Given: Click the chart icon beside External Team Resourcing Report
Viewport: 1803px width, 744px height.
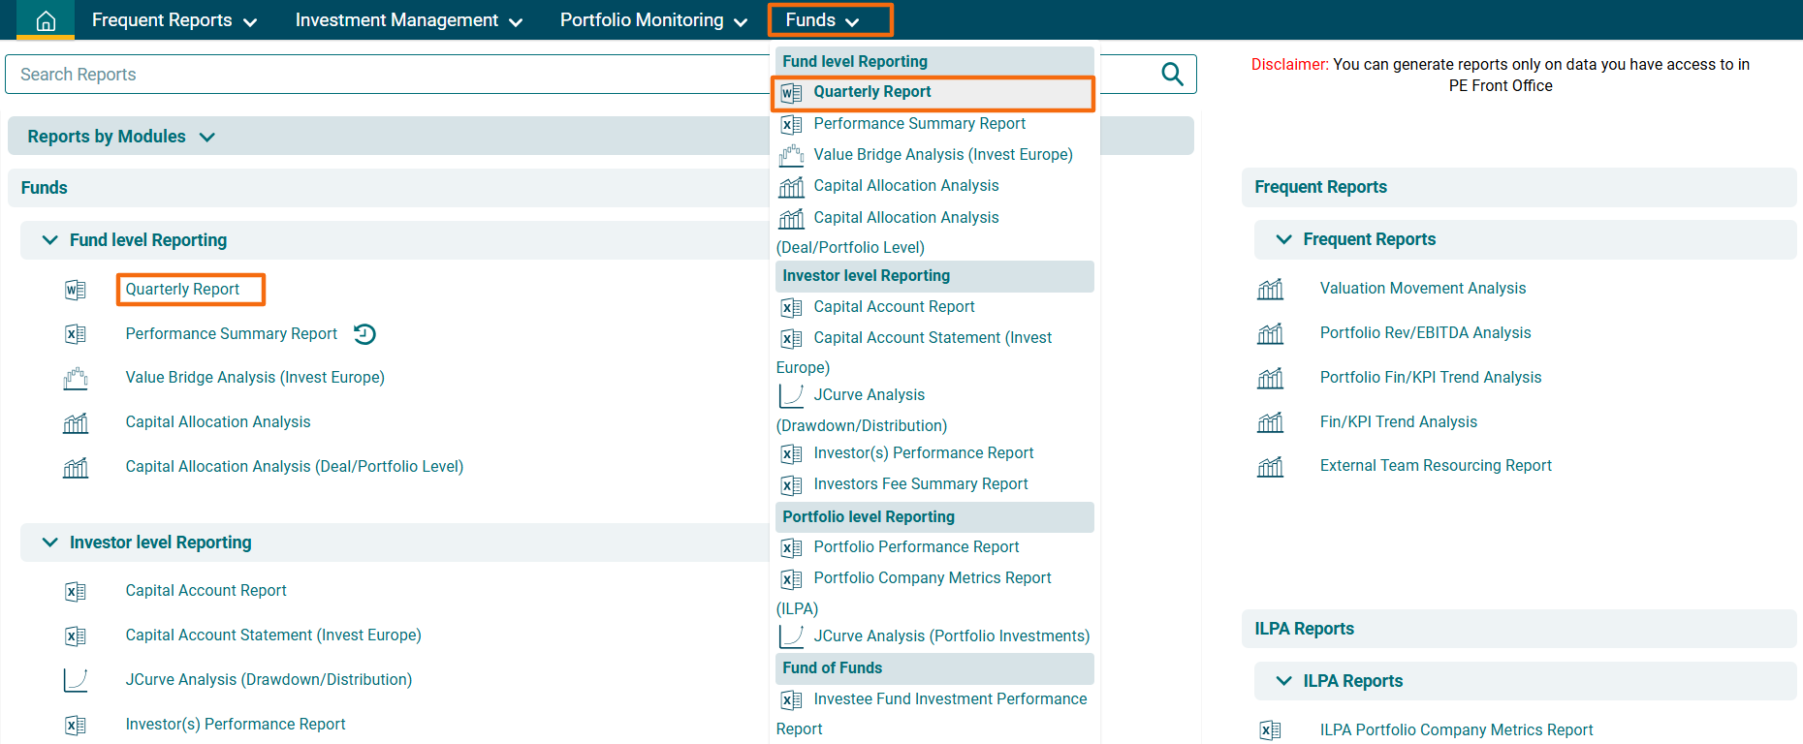Looking at the screenshot, I should click(x=1270, y=467).
